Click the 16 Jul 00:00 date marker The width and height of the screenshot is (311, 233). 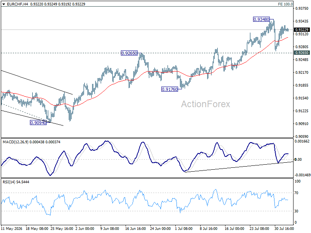pos(234,229)
